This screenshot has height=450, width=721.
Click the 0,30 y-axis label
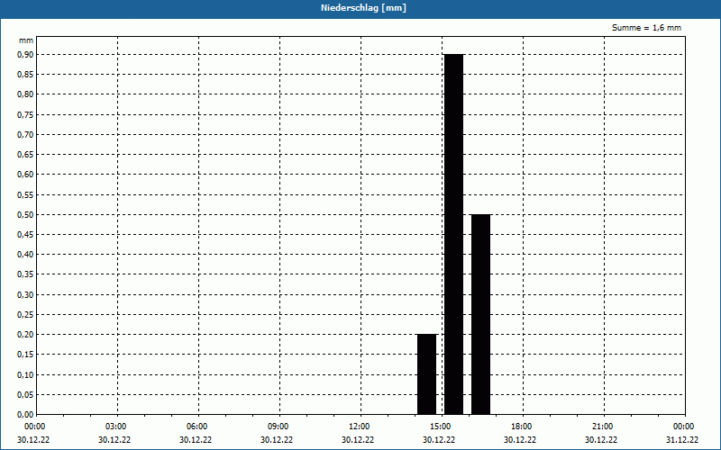tap(25, 295)
